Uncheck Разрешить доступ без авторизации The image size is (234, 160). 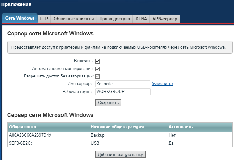97,77
